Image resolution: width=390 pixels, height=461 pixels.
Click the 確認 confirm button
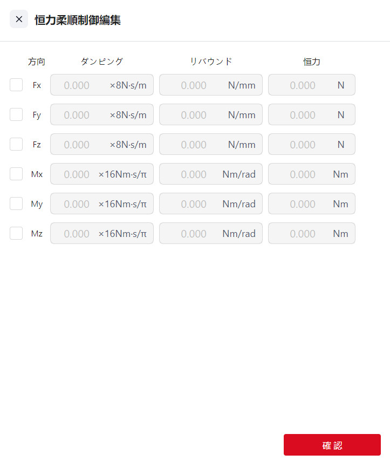tap(332, 445)
